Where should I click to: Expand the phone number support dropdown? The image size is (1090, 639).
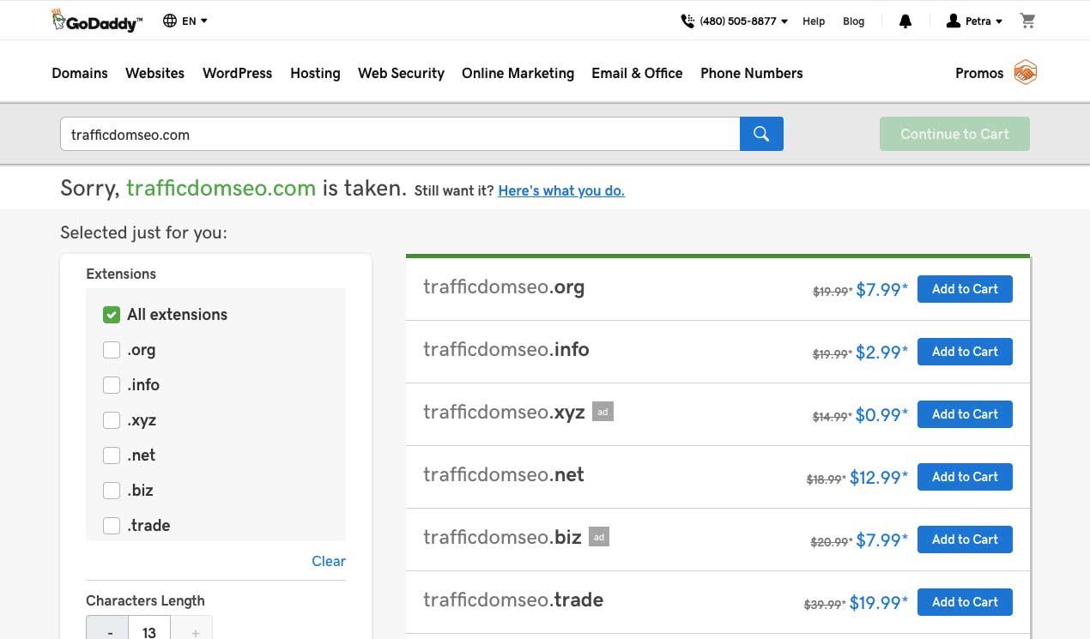735,21
